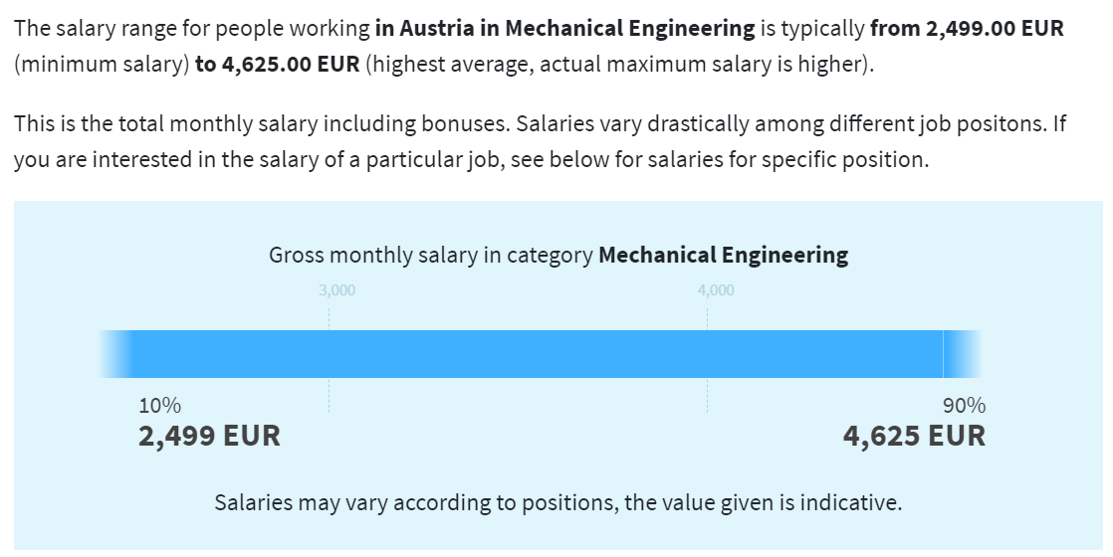
Task: Click the faded left end of salary bar
Action: point(115,353)
